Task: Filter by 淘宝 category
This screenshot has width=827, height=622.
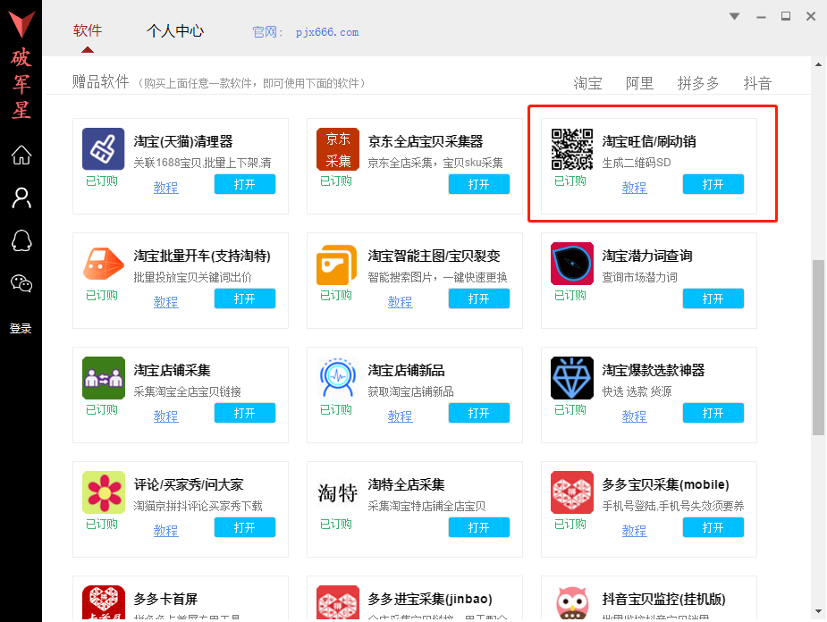Action: tap(587, 83)
